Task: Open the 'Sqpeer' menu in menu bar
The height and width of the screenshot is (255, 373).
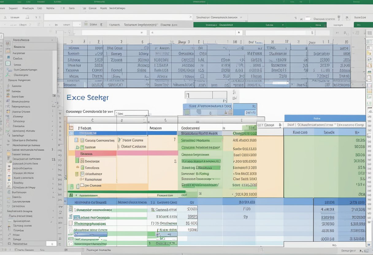Action: tap(13, 8)
